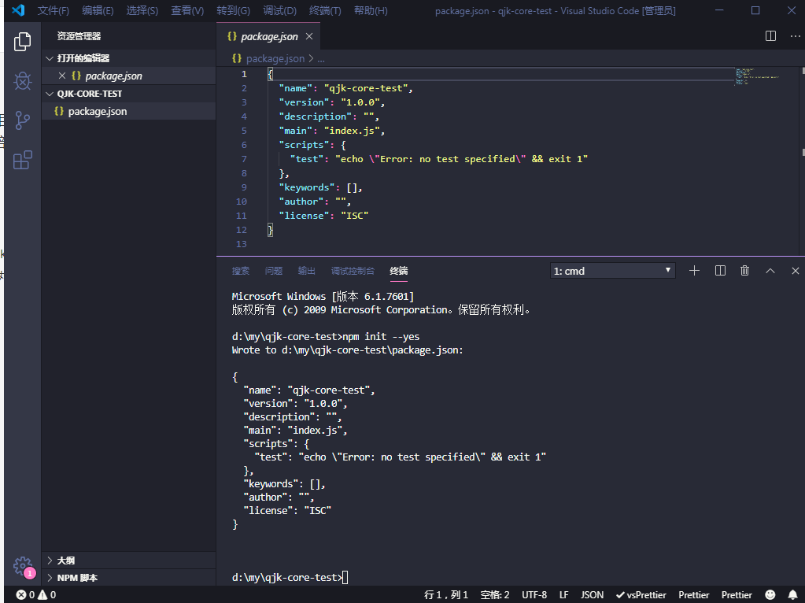Open package.json in the file tree
The image size is (805, 603).
click(x=128, y=112)
